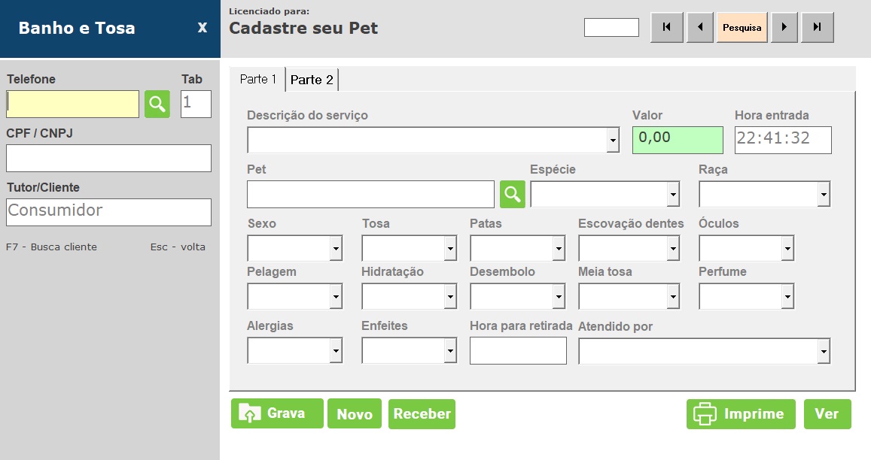The width and height of the screenshot is (871, 460).
Task: Click the Imprime printer button
Action: pyautogui.click(x=741, y=414)
